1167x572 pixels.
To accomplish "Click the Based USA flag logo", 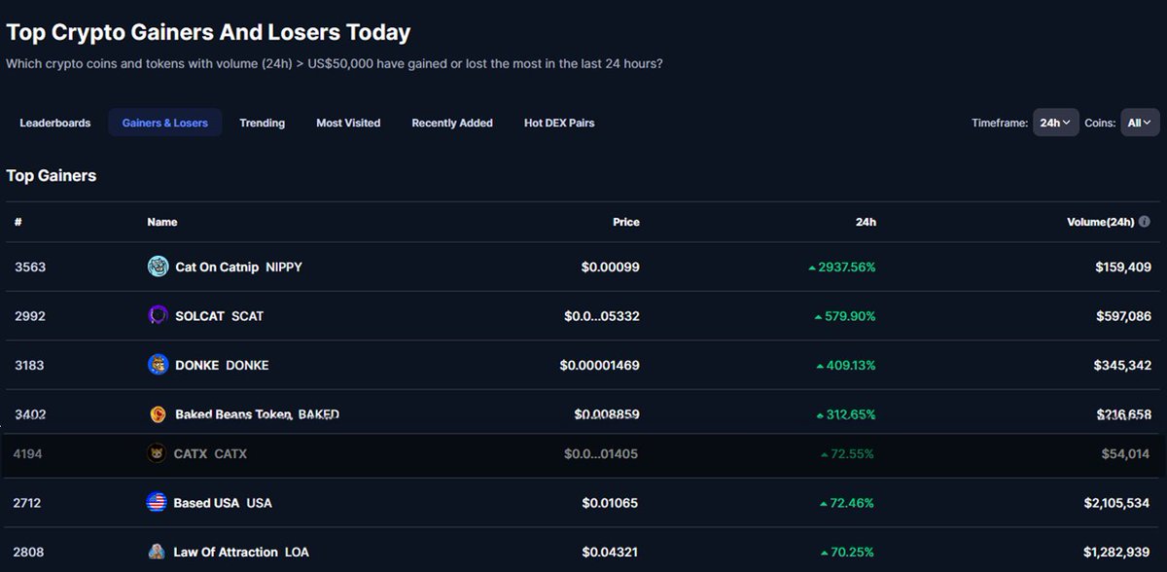I will tap(157, 503).
